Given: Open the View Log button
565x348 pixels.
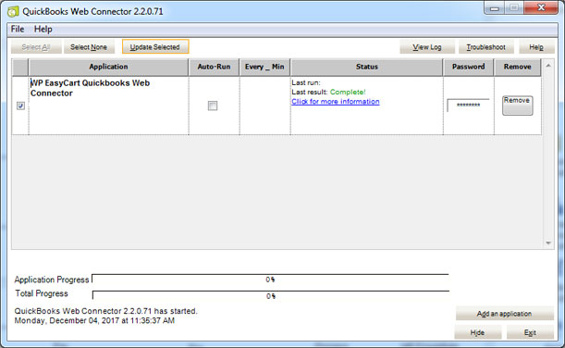Looking at the screenshot, I should pyautogui.click(x=427, y=47).
